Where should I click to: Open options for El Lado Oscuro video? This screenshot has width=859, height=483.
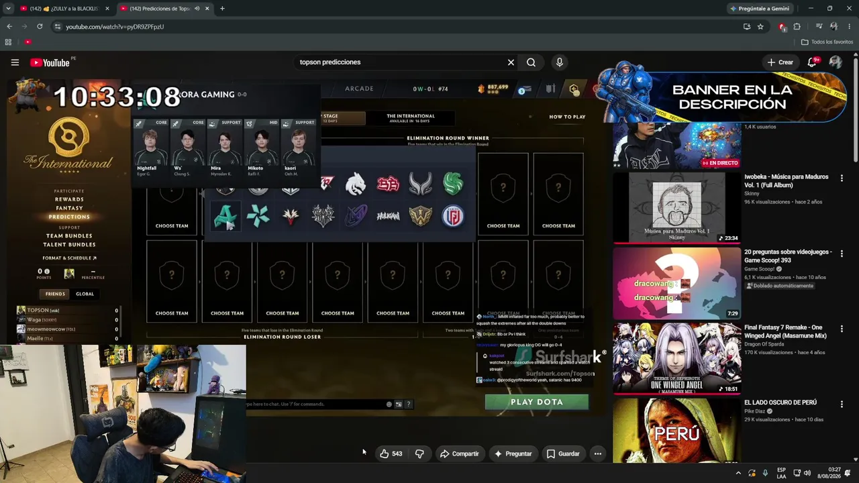click(842, 404)
